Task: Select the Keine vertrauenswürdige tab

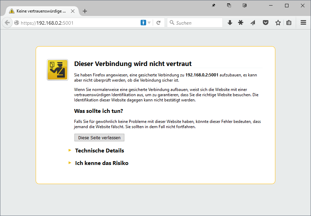Action: click(x=42, y=11)
